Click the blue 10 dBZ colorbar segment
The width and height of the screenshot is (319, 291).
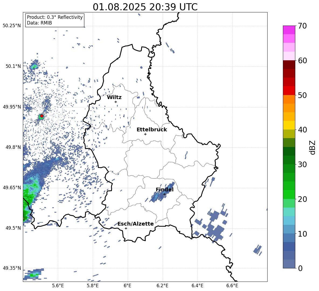pos(289,229)
